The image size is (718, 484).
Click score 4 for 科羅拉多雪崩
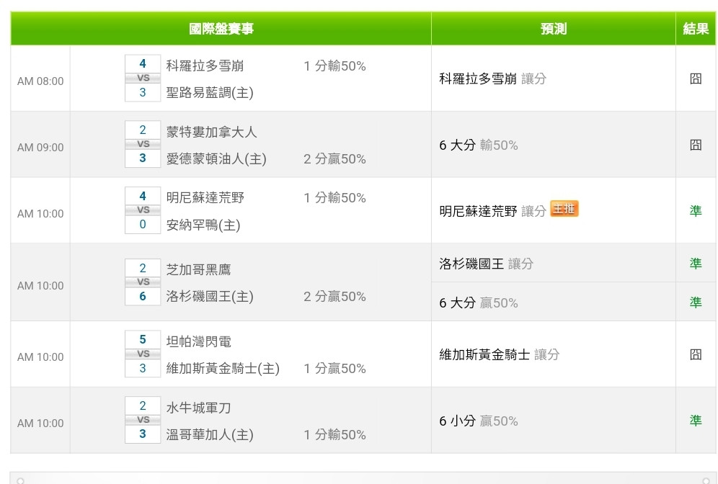[x=143, y=63]
